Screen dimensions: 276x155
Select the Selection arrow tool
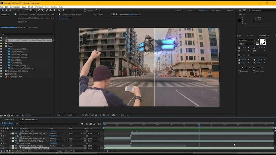(3, 10)
